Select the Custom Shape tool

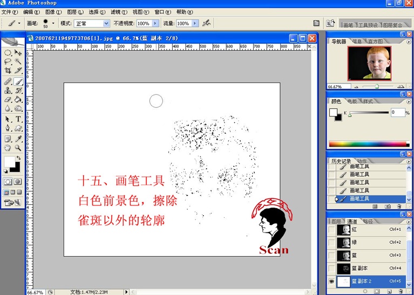18,128
